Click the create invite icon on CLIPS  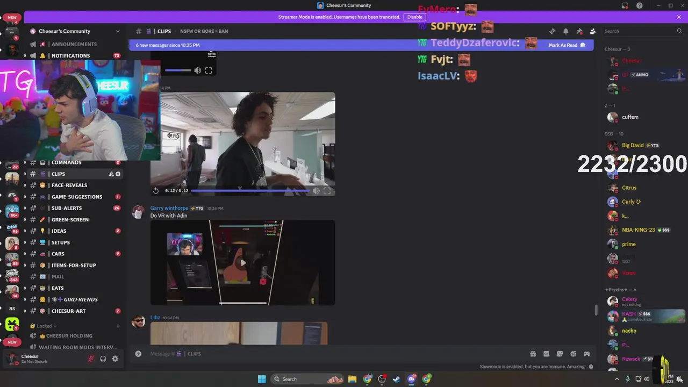(111, 174)
